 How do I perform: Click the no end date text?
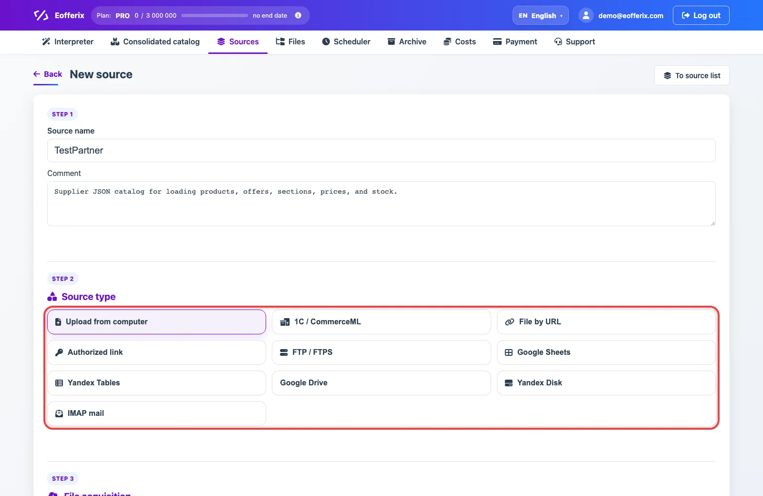270,15
